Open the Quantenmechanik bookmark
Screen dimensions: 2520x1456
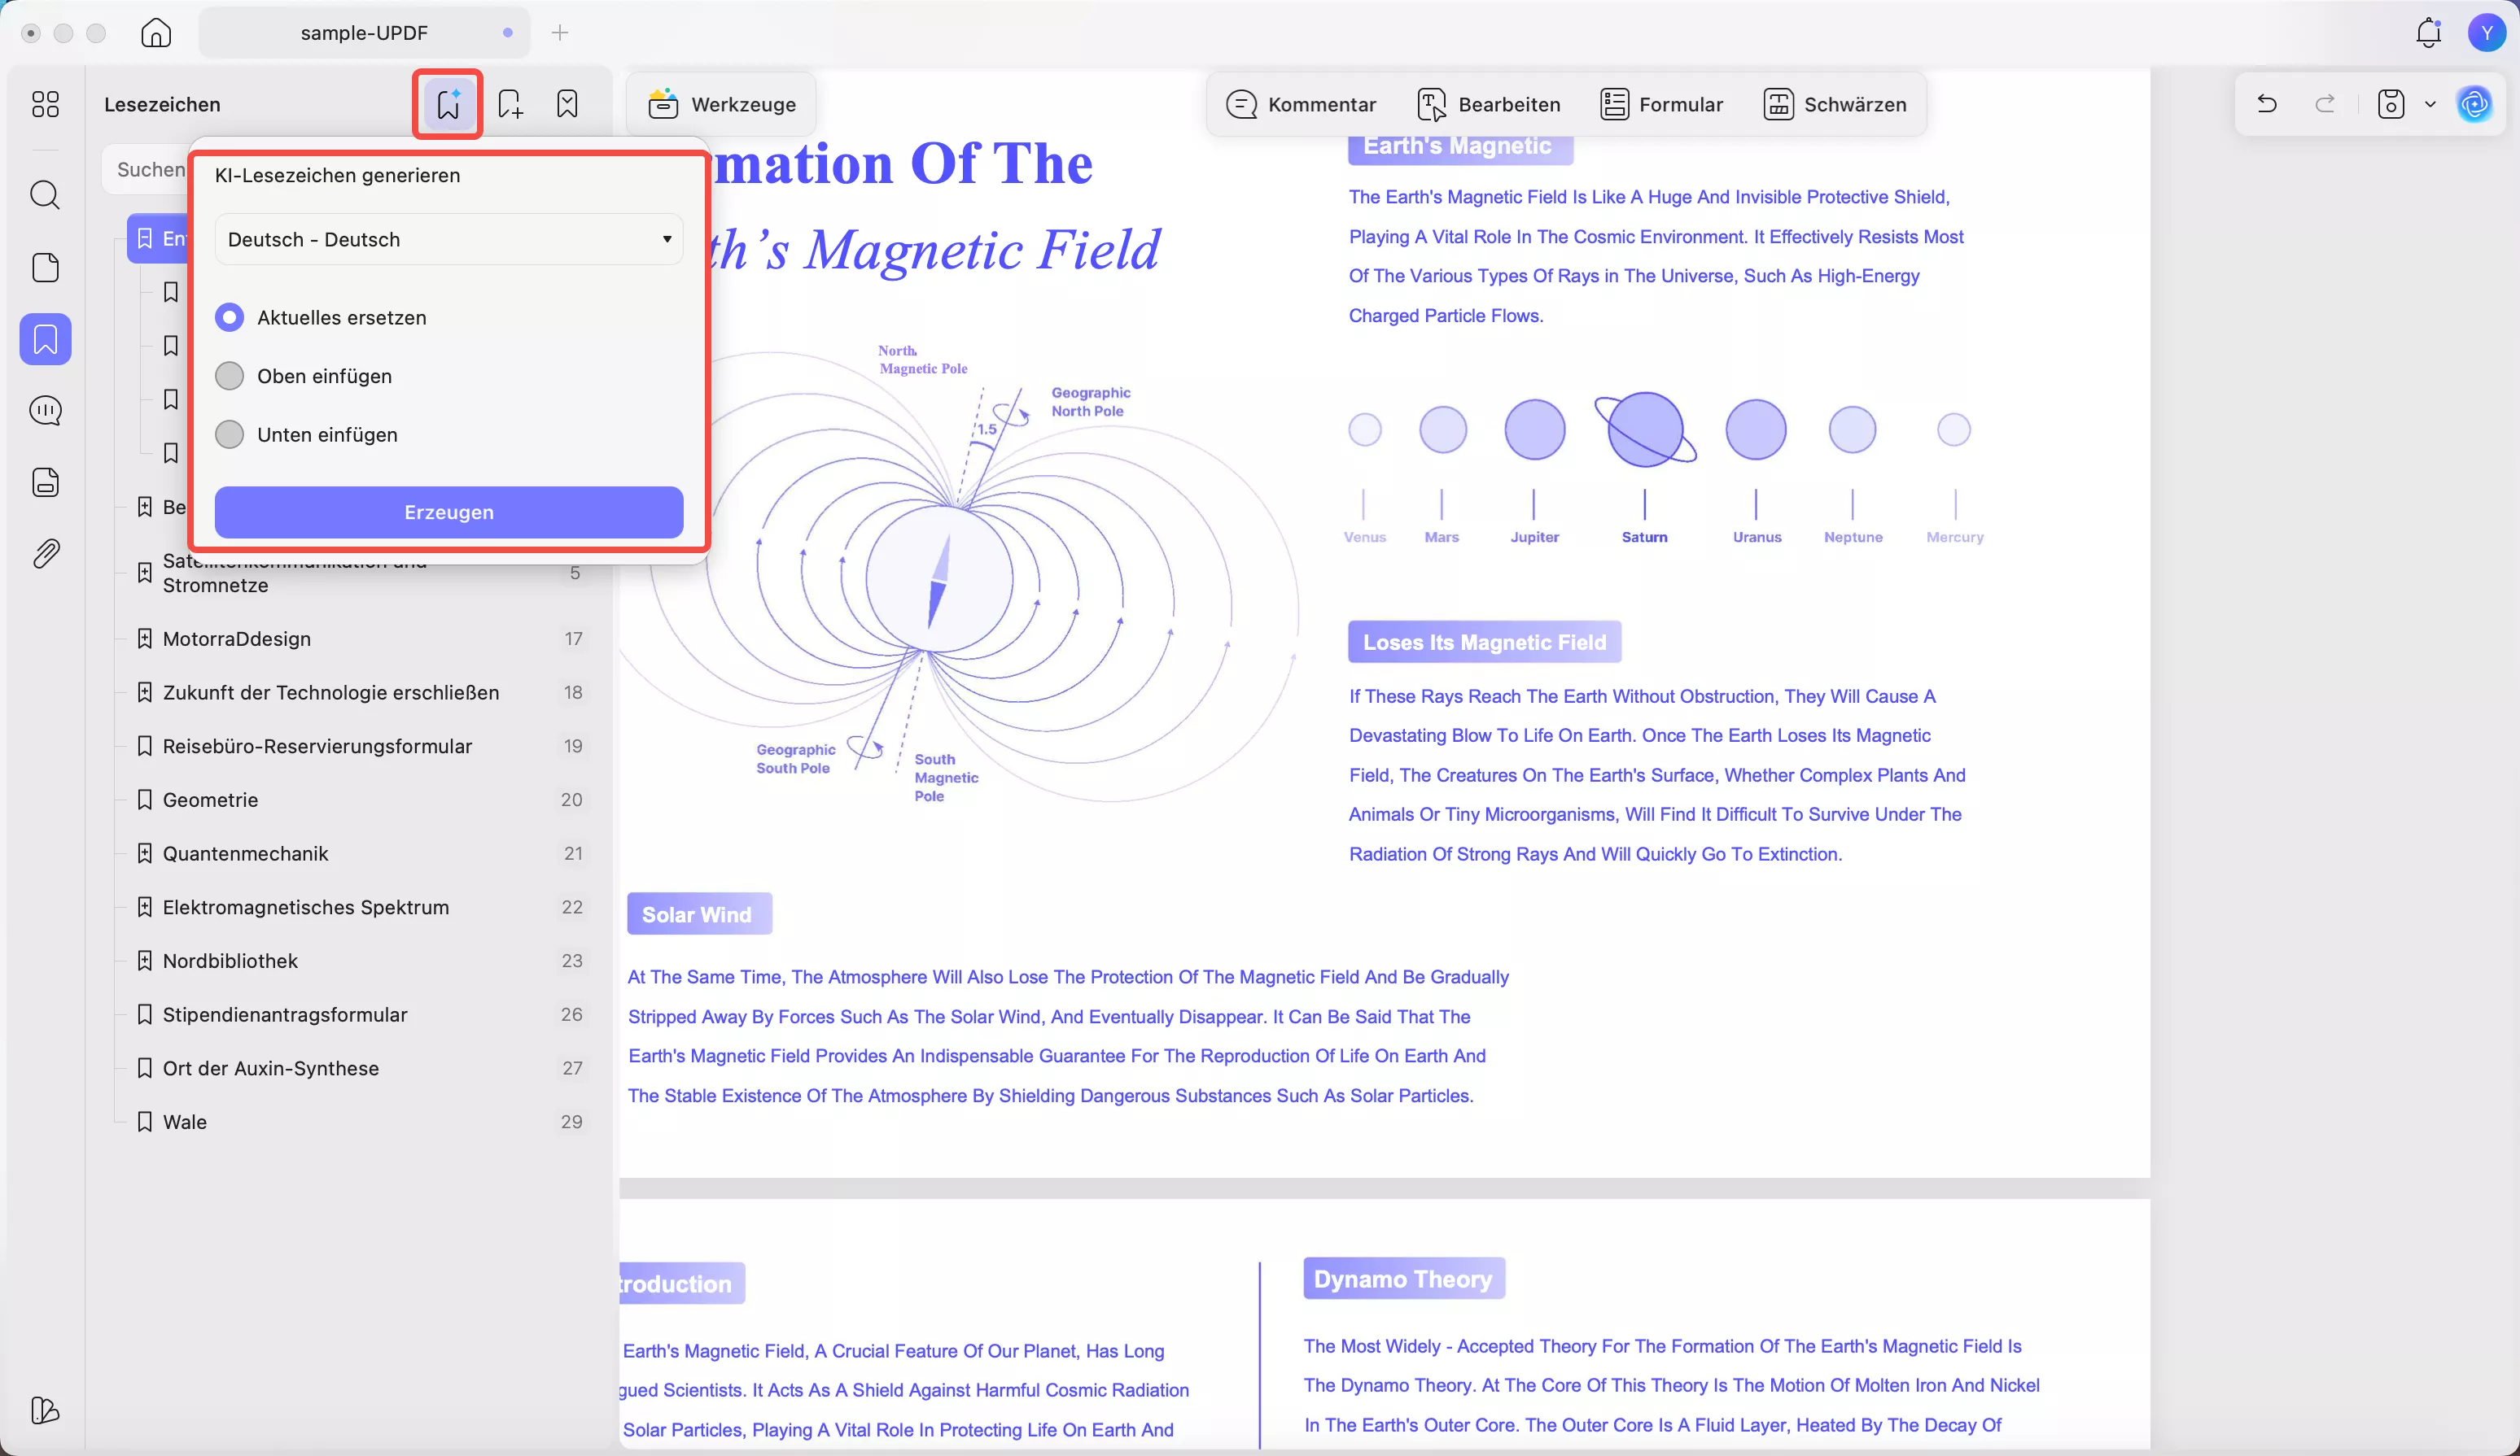pos(246,853)
